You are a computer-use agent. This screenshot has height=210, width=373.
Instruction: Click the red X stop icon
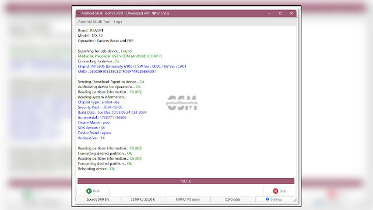276,191
